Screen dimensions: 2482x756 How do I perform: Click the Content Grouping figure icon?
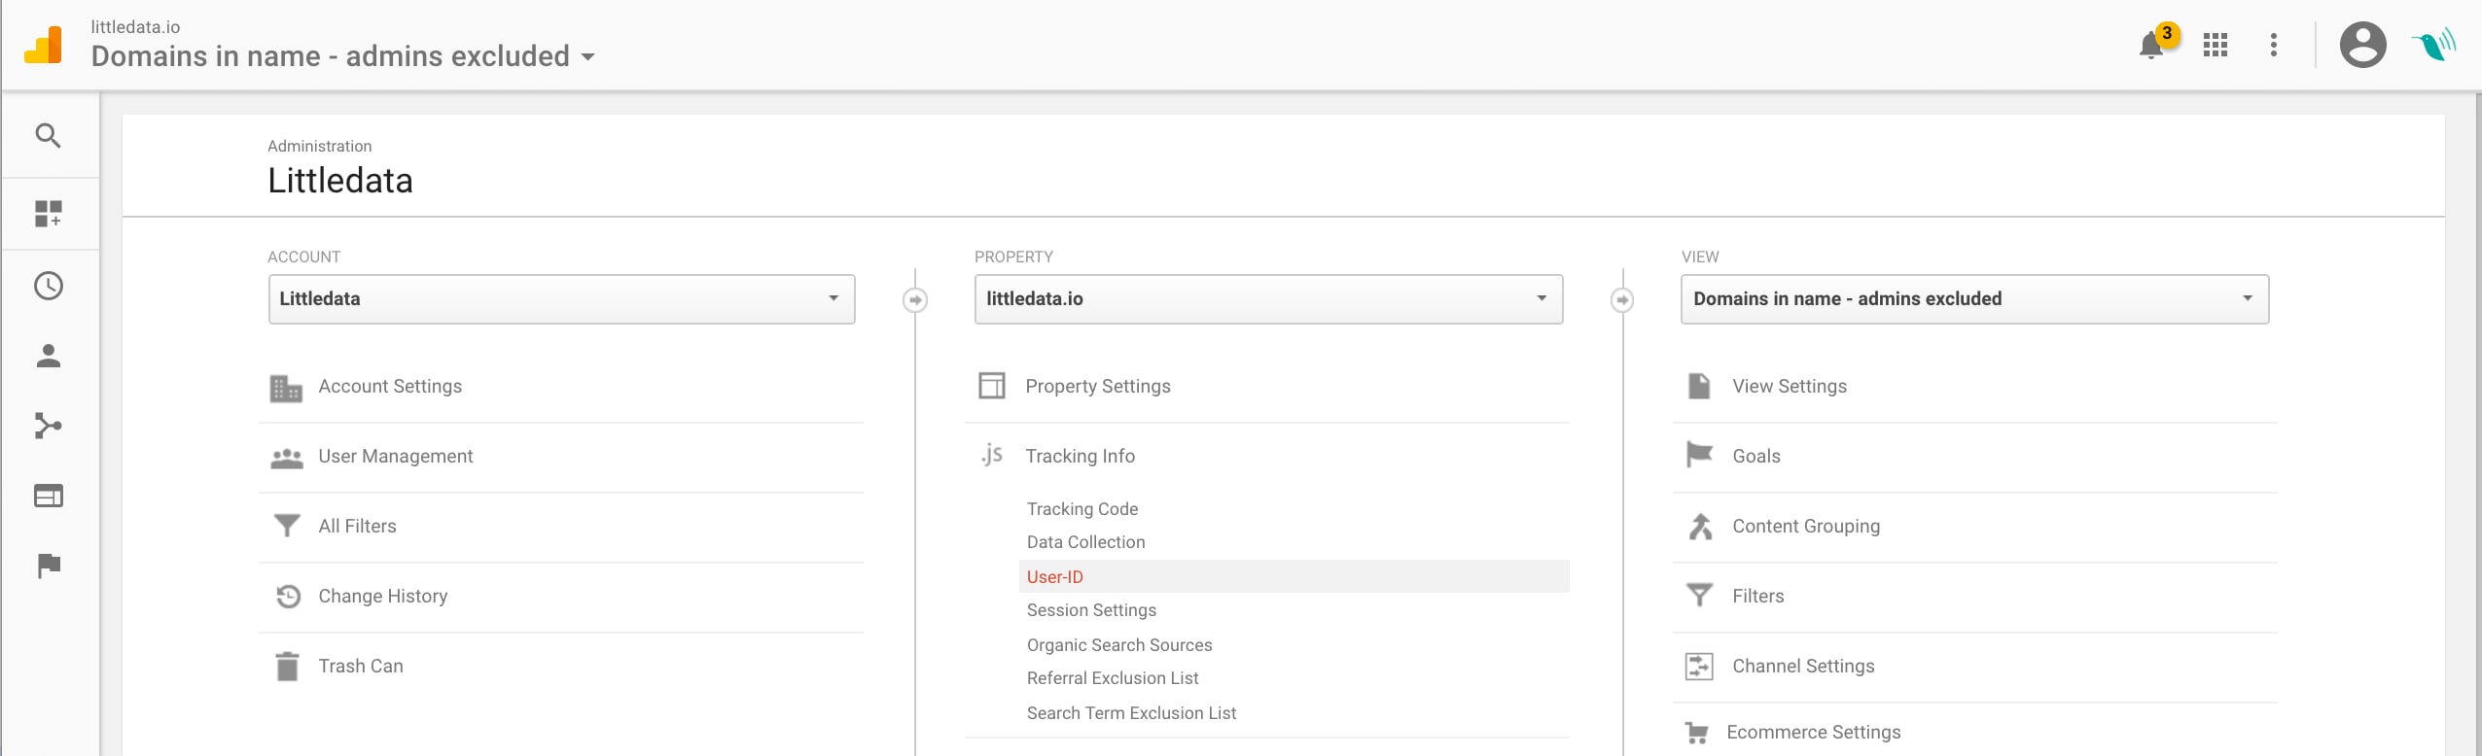tap(1700, 526)
